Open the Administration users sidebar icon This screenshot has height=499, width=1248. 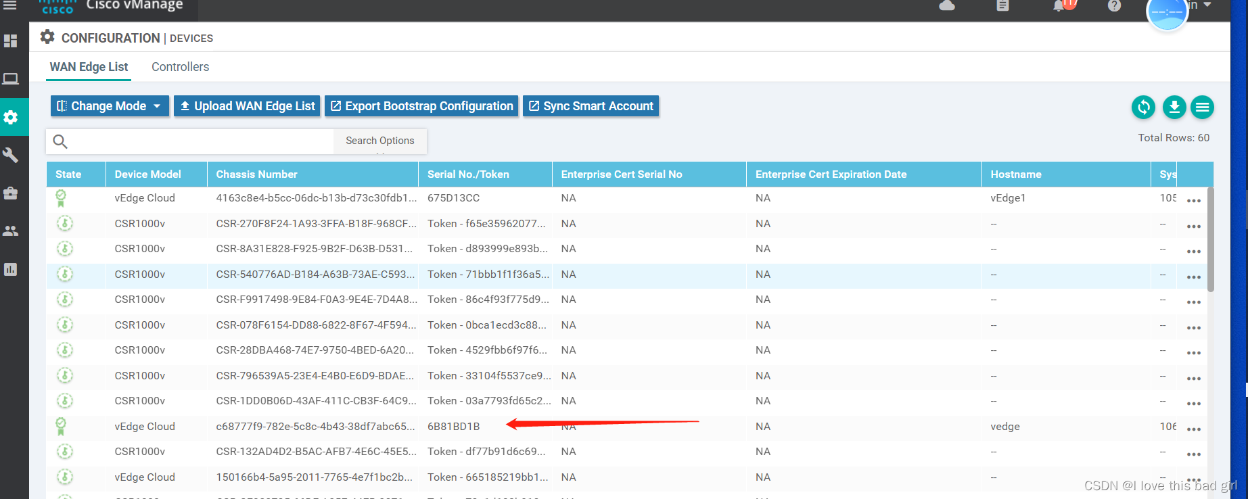10,231
